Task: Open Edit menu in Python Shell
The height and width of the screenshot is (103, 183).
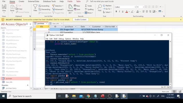Action: [51, 39]
